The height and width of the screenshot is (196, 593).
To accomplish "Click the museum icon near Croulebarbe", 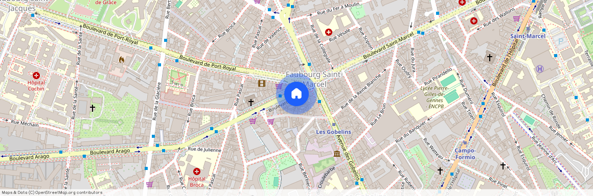I will [x=336, y=154].
